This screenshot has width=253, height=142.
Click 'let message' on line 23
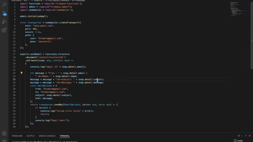(37, 73)
